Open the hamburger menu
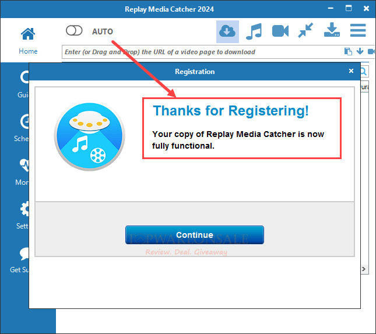This screenshot has width=376, height=334. [358, 30]
